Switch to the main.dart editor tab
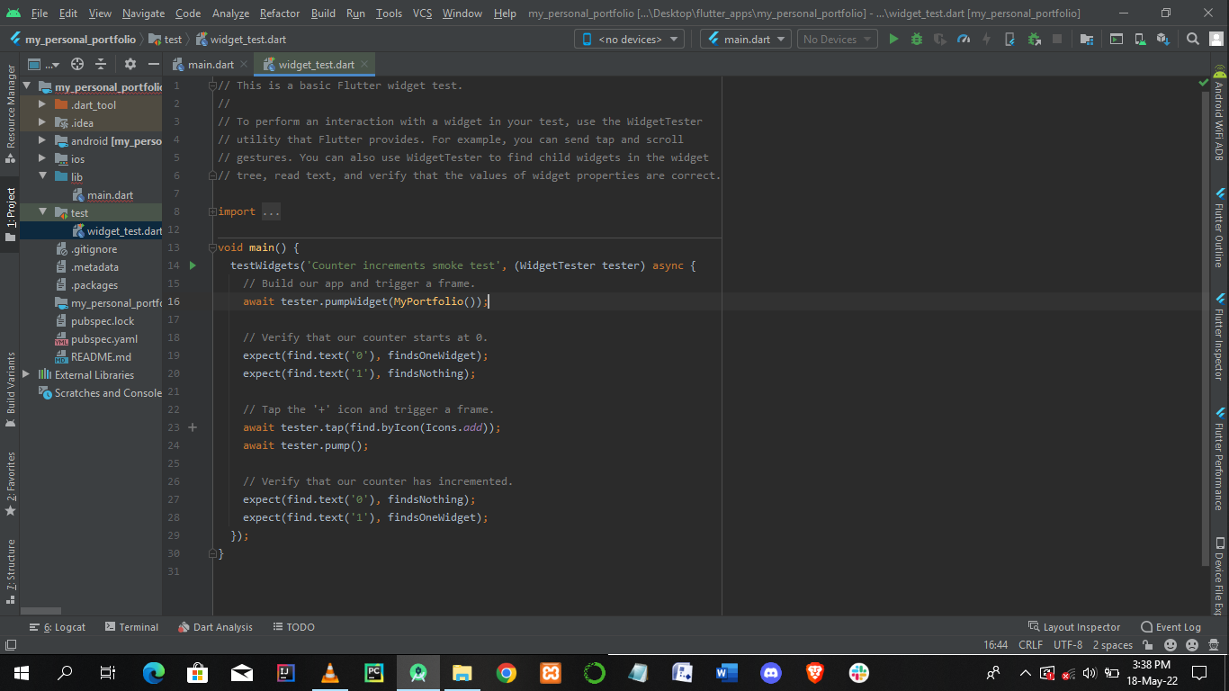The image size is (1229, 691). 211,64
